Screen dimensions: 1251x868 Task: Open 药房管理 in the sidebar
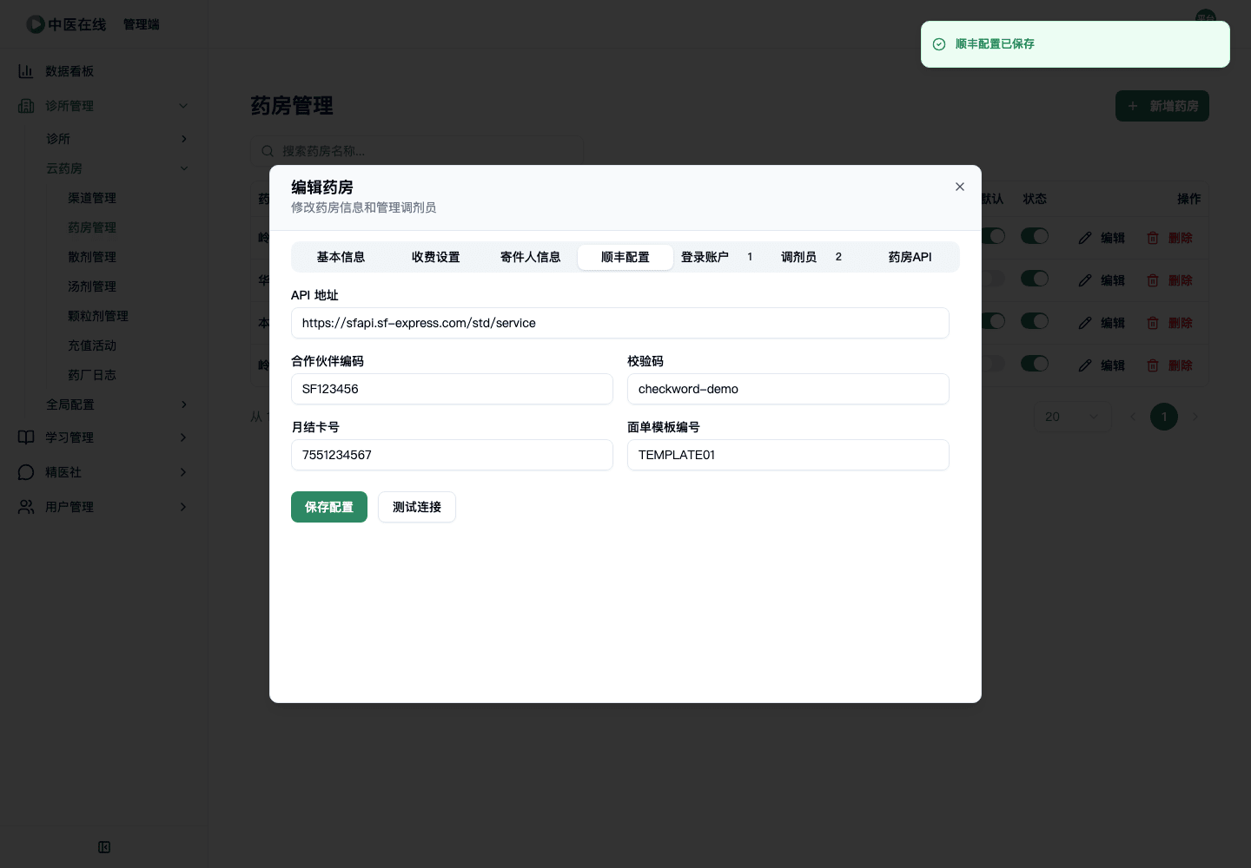(x=92, y=227)
